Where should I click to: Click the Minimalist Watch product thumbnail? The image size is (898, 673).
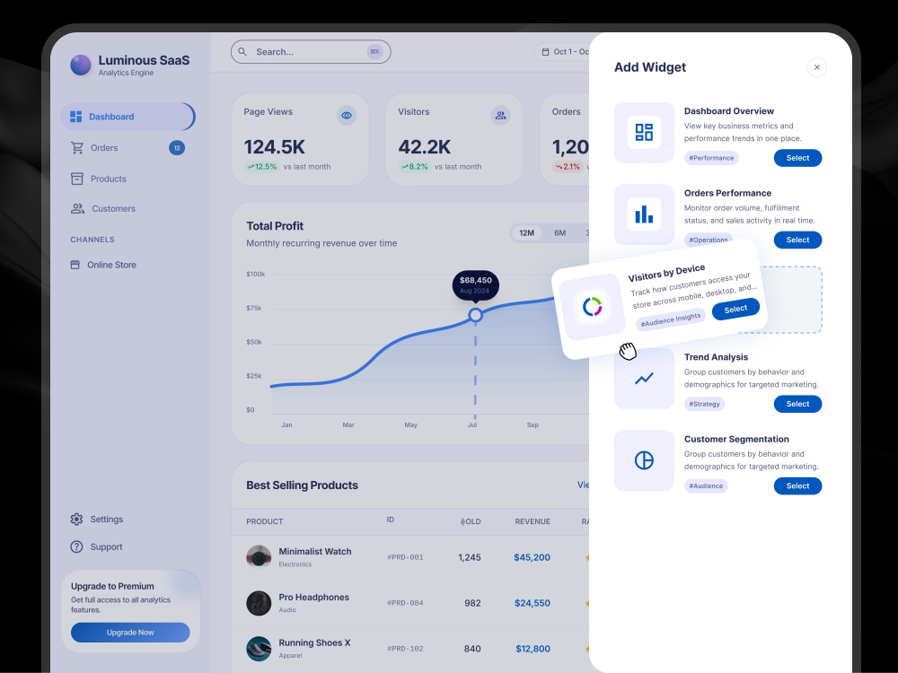point(259,557)
